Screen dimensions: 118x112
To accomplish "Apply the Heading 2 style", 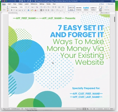I will 93,8.
